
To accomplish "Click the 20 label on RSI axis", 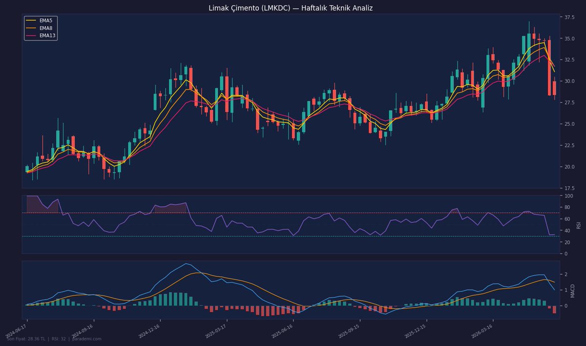I will 567,243.
